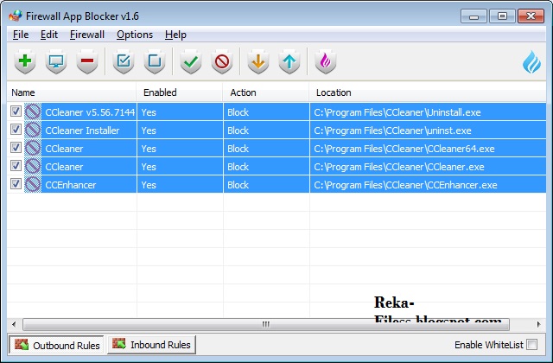Sort by the Enabled column header
The height and width of the screenshot is (363, 553).
click(x=180, y=92)
